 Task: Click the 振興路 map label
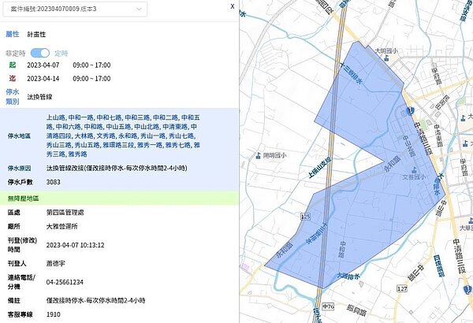(x=356, y=310)
